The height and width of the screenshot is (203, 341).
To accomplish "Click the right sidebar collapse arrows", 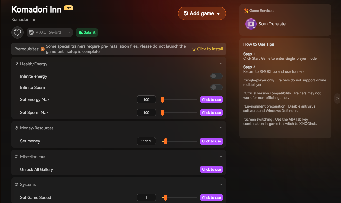I will pos(338,99).
